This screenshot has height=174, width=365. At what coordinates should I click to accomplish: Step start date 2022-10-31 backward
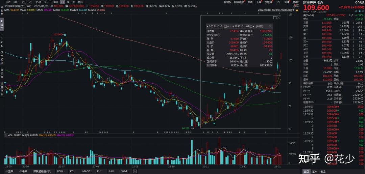(208, 26)
